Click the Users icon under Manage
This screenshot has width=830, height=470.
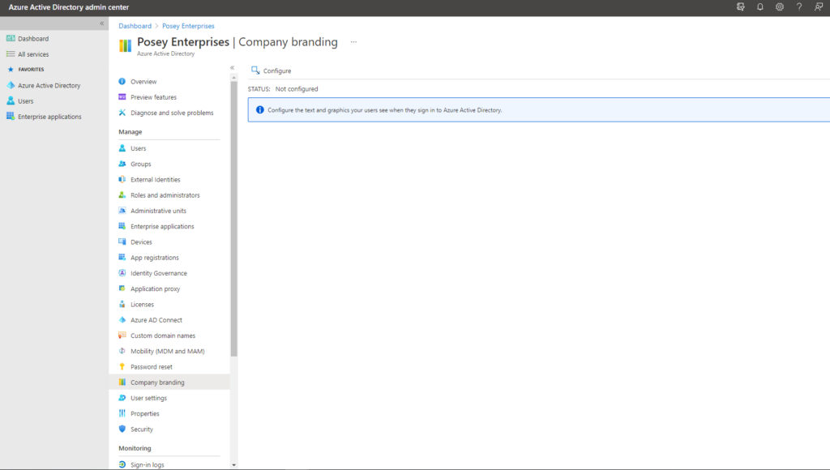coord(122,148)
